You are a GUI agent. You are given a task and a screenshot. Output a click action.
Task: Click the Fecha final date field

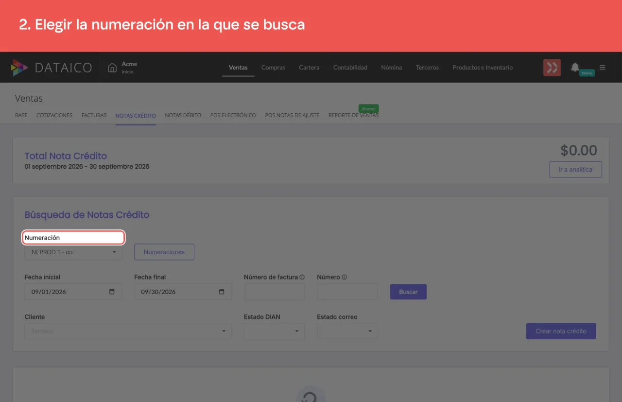pyautogui.click(x=183, y=292)
